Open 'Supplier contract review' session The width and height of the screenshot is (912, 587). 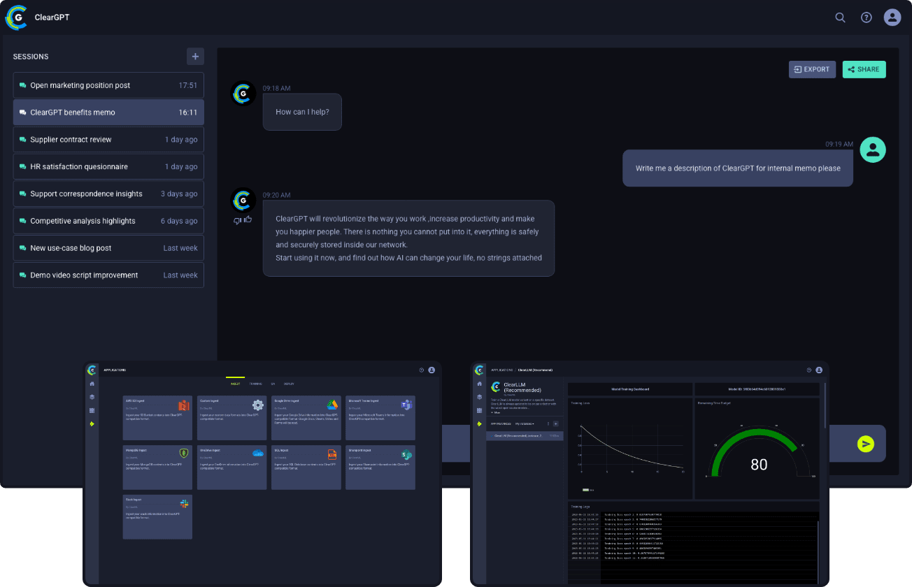(108, 139)
